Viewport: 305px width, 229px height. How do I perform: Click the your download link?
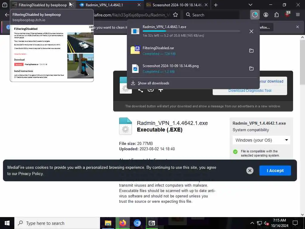[x=271, y=81]
